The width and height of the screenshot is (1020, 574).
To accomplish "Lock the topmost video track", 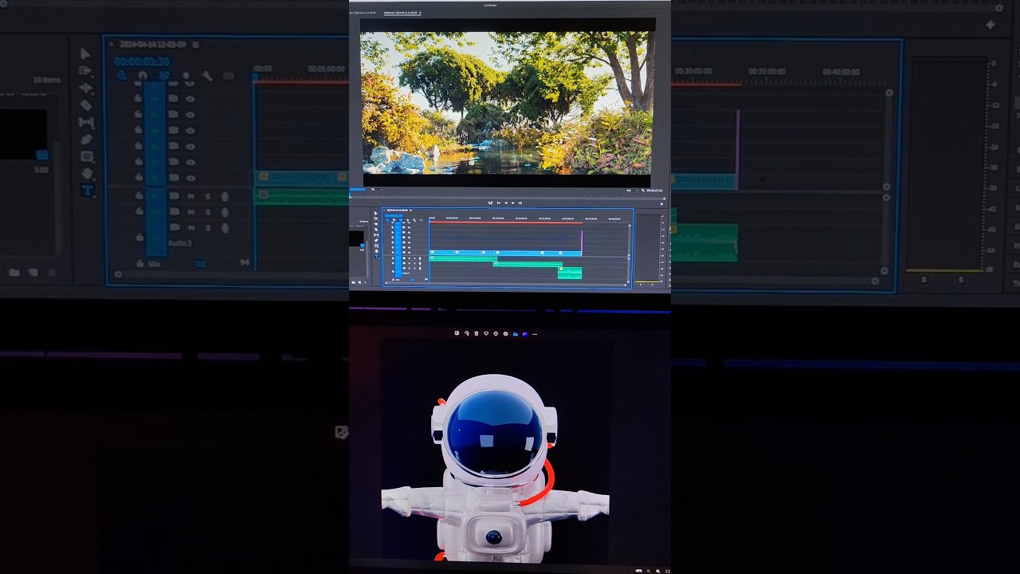I will pos(393,222).
